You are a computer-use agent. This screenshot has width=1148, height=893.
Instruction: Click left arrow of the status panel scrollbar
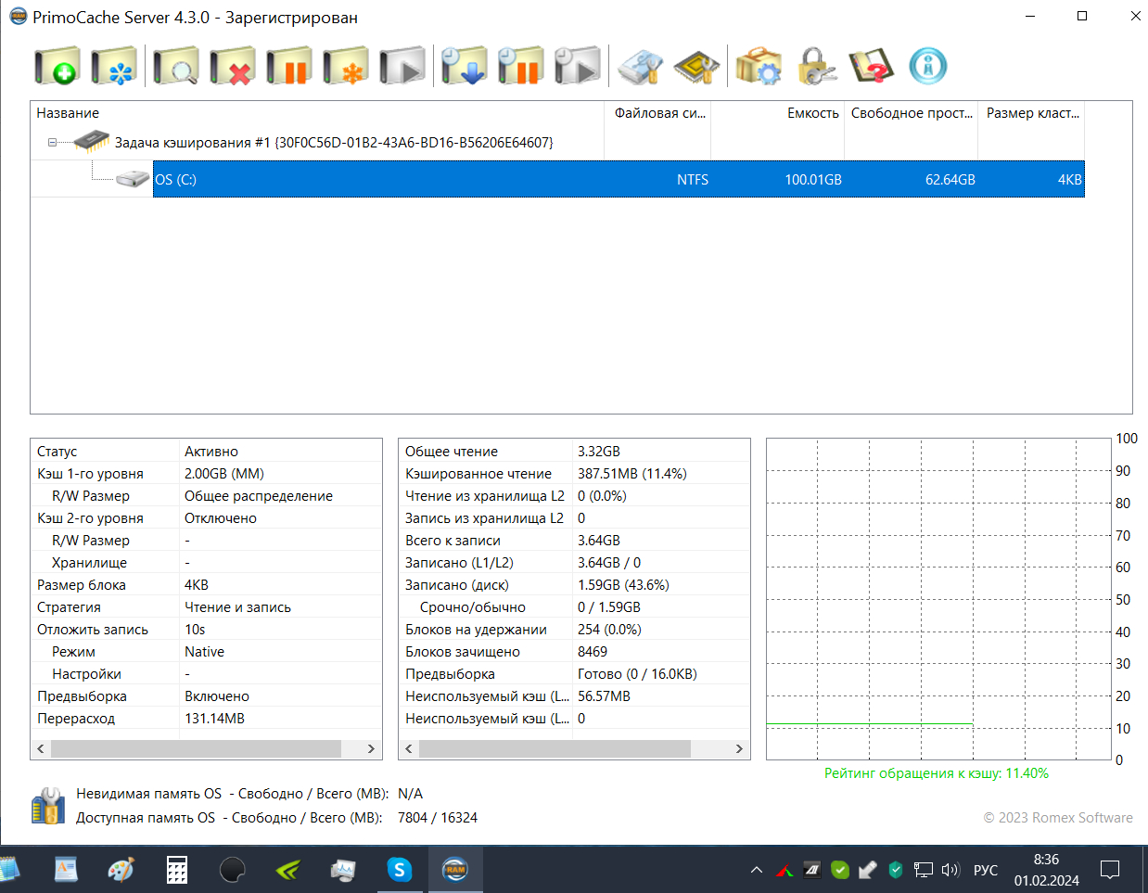pos(40,748)
